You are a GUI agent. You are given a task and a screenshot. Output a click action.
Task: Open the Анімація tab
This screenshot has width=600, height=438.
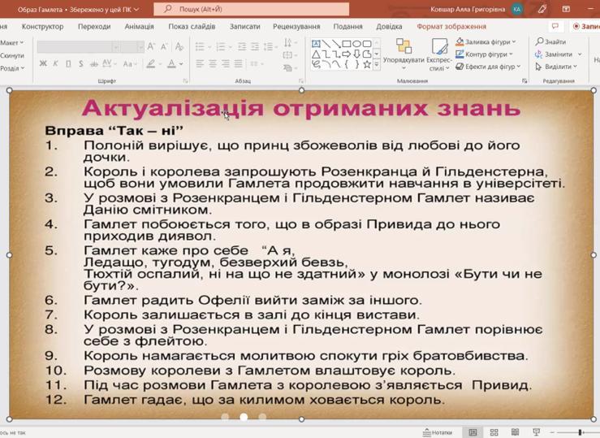point(140,27)
